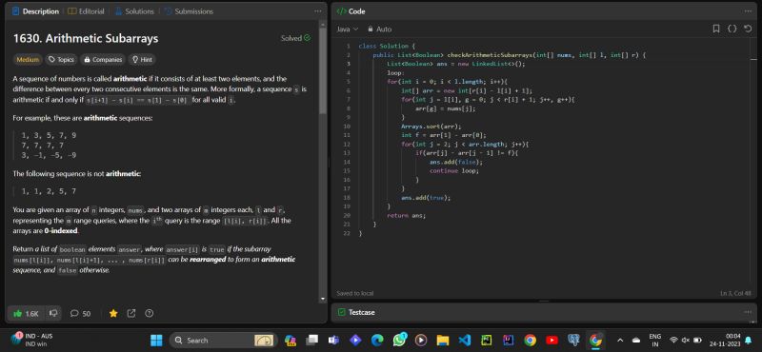Bookmark the code with bookmark icon
Image resolution: width=762 pixels, height=352 pixels.
[716, 29]
